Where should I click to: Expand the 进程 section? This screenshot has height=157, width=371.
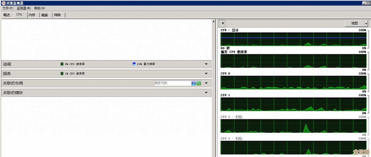pos(206,64)
